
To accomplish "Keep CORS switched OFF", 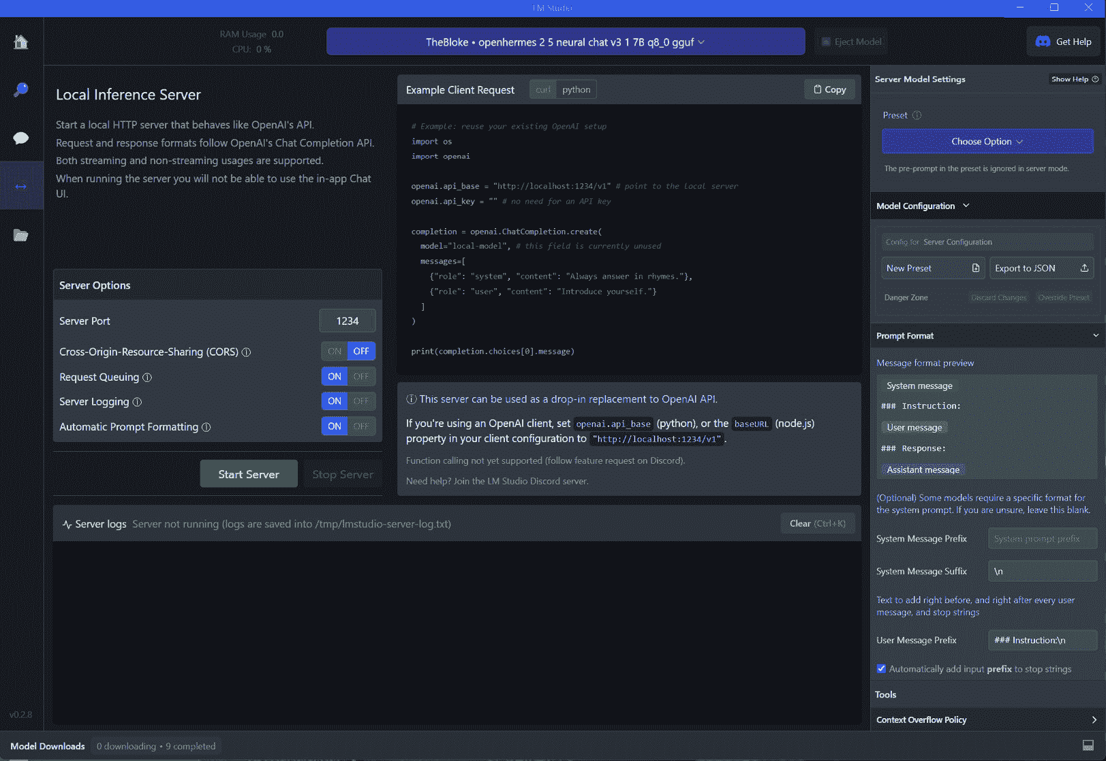I will (x=361, y=352).
